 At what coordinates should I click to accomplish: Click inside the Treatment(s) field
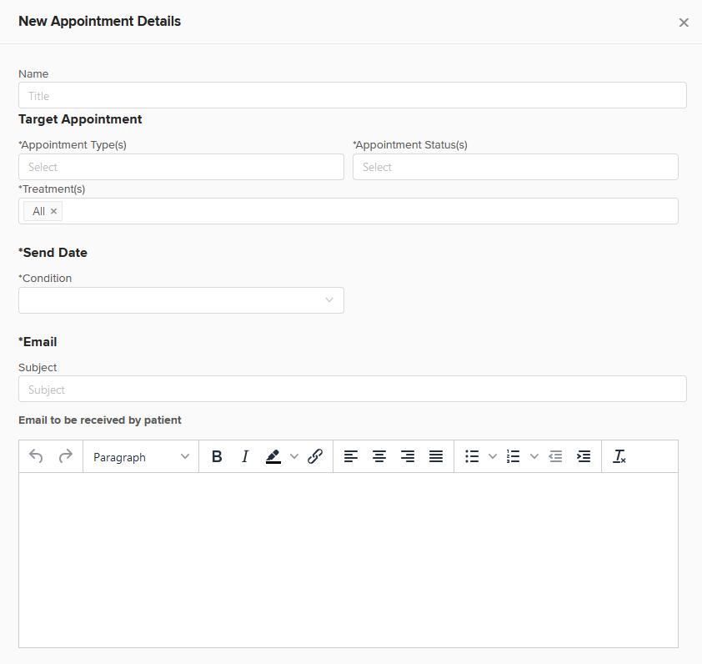point(348,211)
